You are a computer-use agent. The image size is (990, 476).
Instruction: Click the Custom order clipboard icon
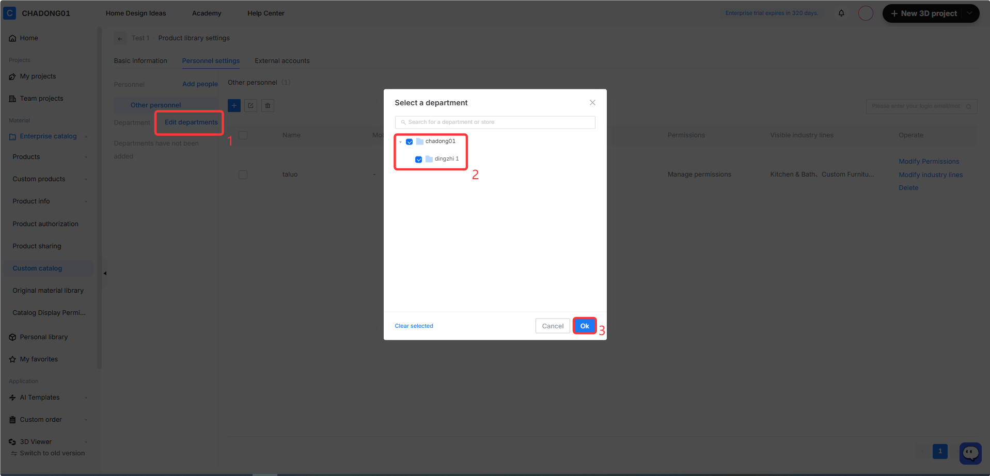12,420
